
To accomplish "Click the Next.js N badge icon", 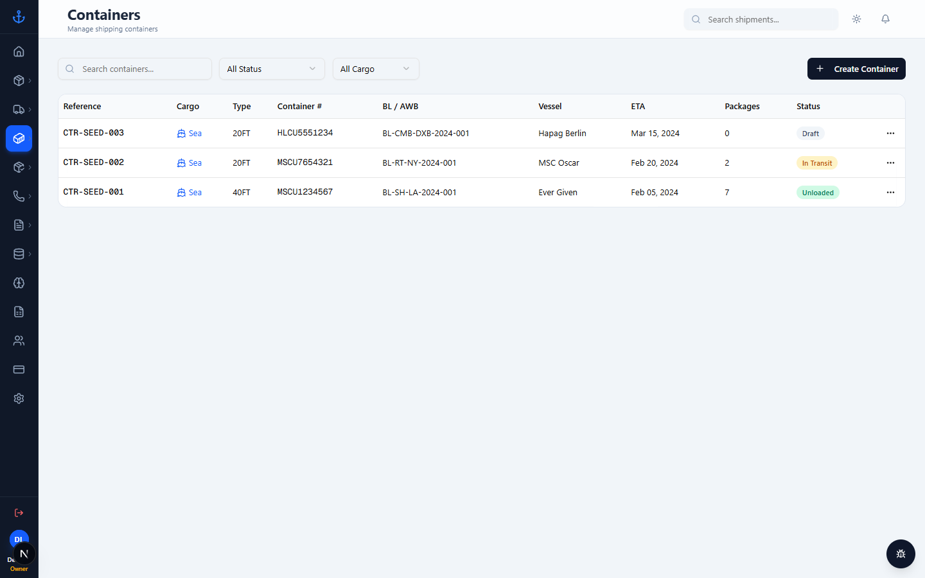I will [24, 554].
